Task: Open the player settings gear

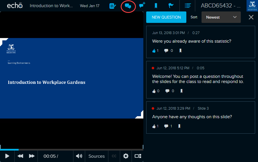Action: point(126,156)
